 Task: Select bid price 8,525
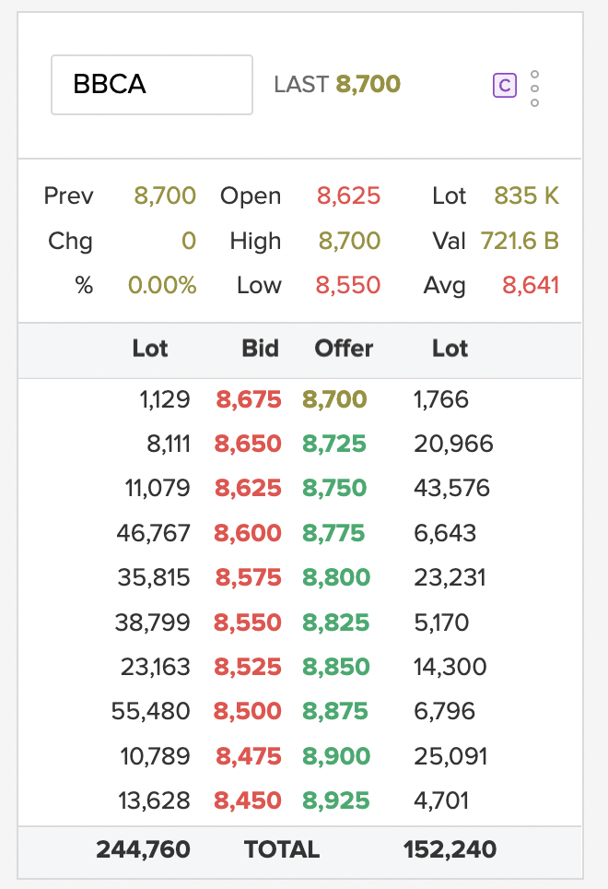click(248, 667)
